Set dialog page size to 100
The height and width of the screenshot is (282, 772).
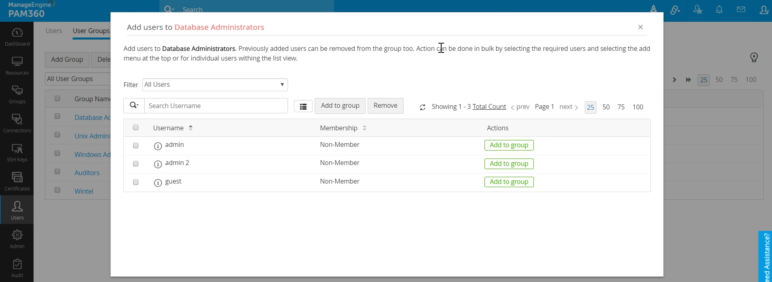(x=638, y=107)
